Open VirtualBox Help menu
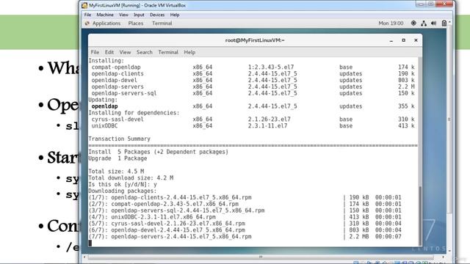The image size is (470, 264). 175,15
